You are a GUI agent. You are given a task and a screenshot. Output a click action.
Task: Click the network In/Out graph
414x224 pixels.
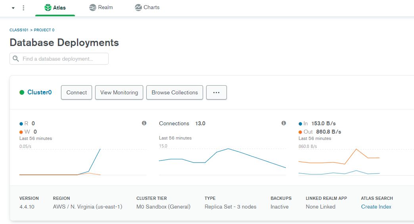(x=356, y=162)
